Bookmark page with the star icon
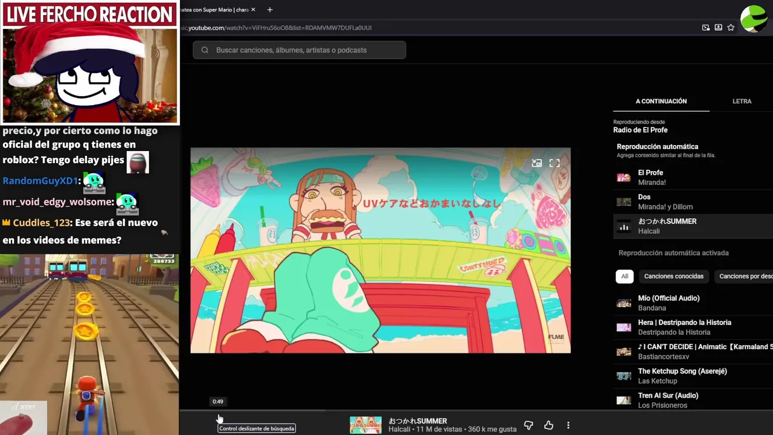773x435 pixels. pyautogui.click(x=731, y=27)
